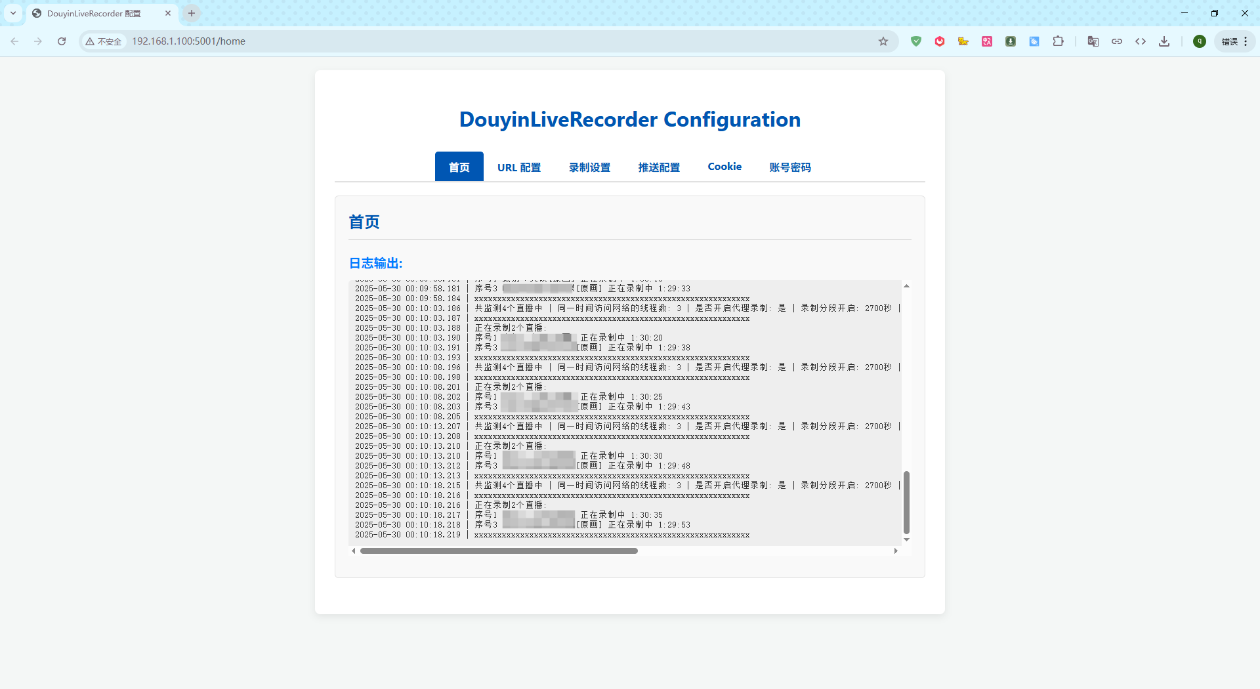
Task: Open the tab search chevron
Action: [x=12, y=13]
